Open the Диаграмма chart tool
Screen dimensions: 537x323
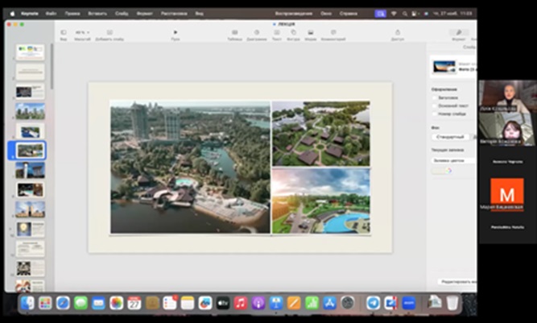(256, 33)
